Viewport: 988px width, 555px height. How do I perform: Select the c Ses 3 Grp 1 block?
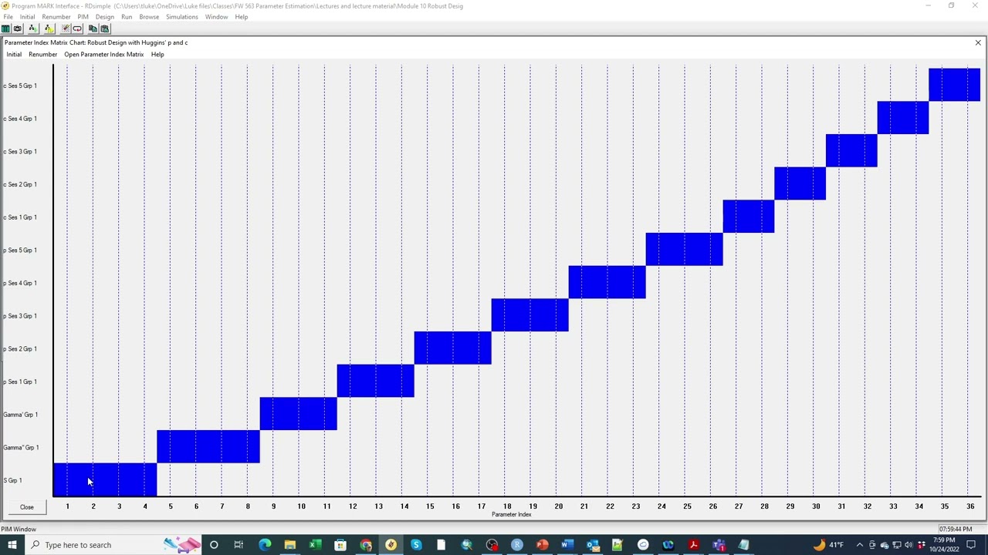(x=851, y=151)
